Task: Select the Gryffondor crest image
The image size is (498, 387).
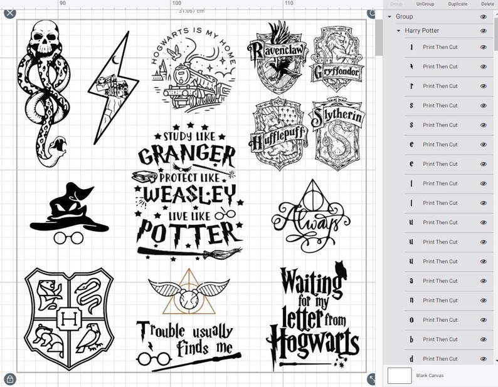Action: (337, 59)
